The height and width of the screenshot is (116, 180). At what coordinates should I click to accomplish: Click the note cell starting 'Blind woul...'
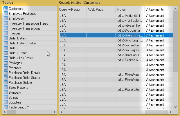pyautogui.click(x=129, y=55)
